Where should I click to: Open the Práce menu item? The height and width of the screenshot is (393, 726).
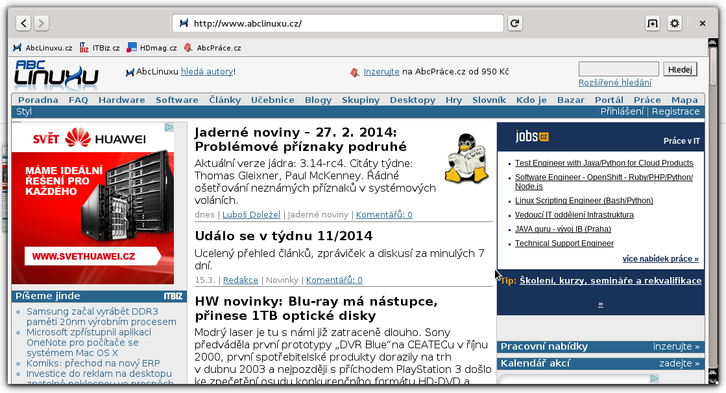(x=647, y=100)
